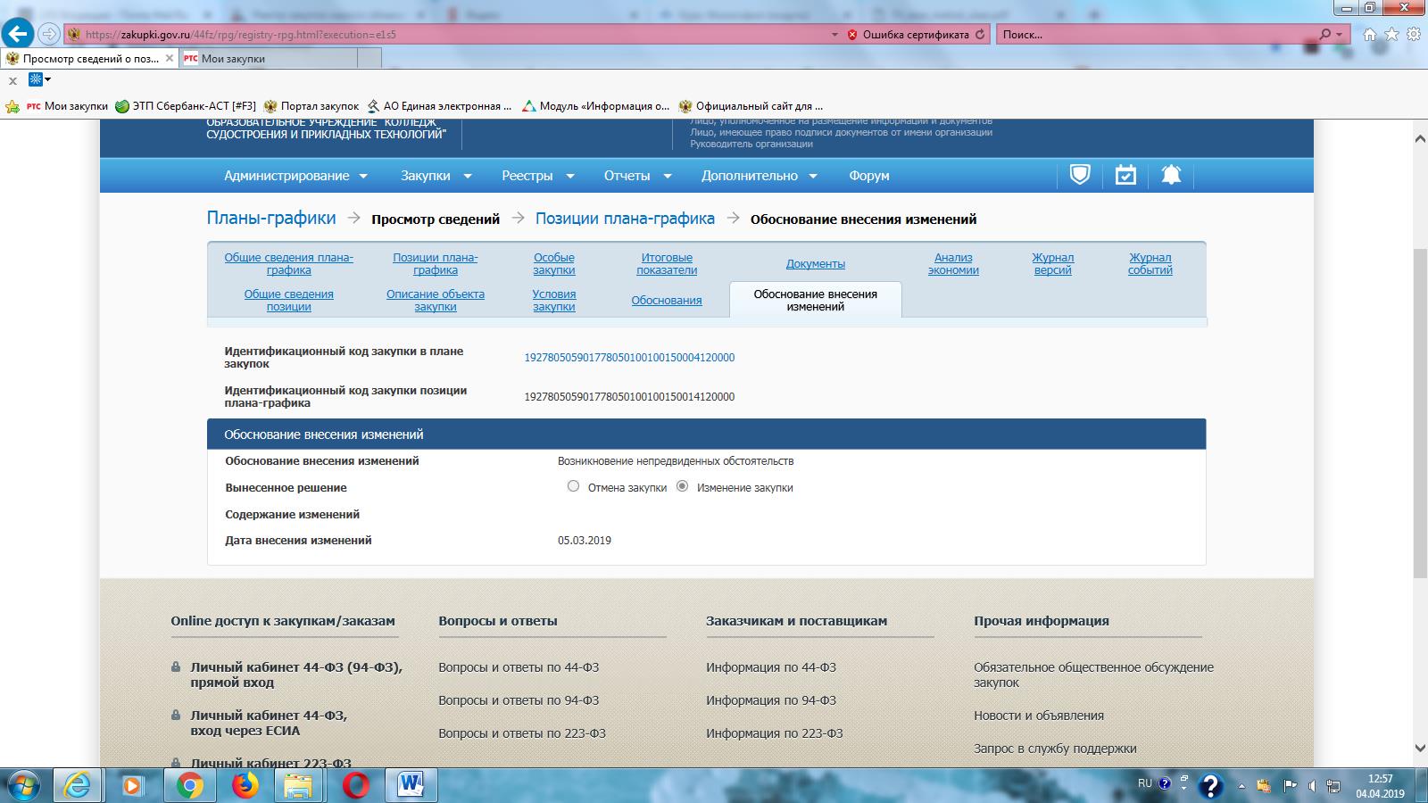The height and width of the screenshot is (803, 1428).
Task: Open Word from taskbar
Action: [x=411, y=785]
